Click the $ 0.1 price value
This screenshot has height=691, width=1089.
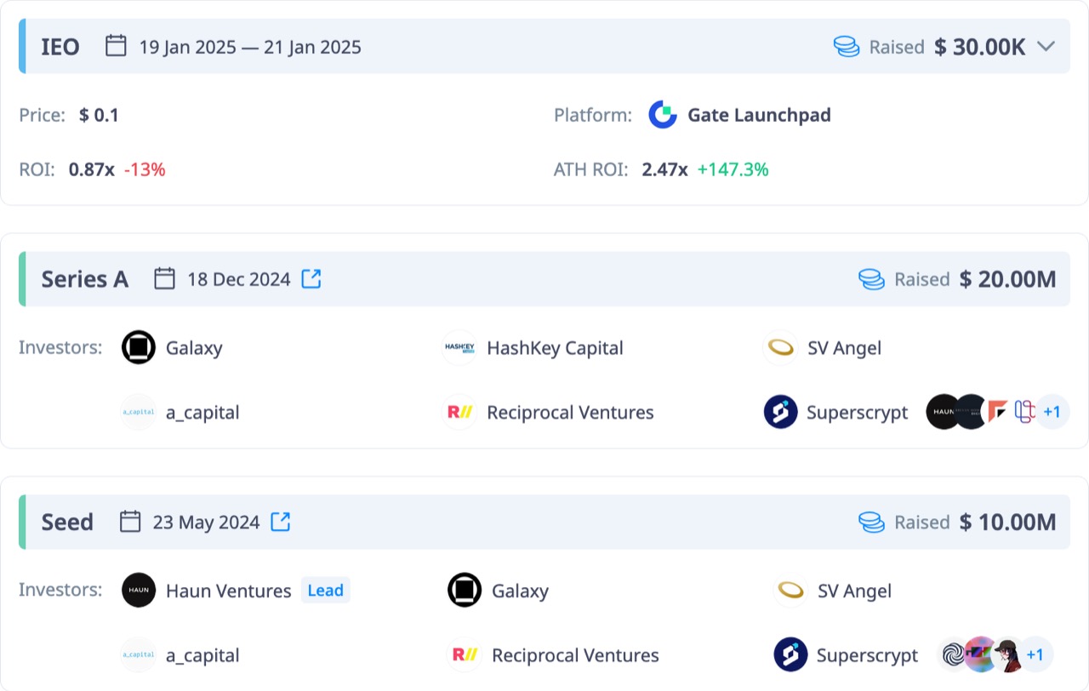[x=99, y=115]
